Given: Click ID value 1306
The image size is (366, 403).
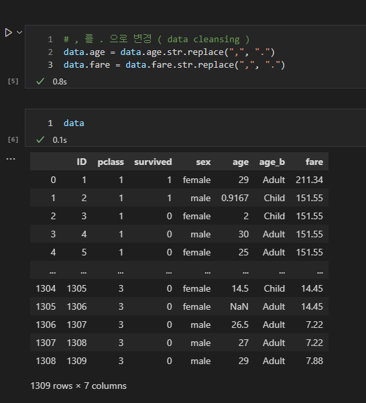Looking at the screenshot, I should [x=77, y=306].
